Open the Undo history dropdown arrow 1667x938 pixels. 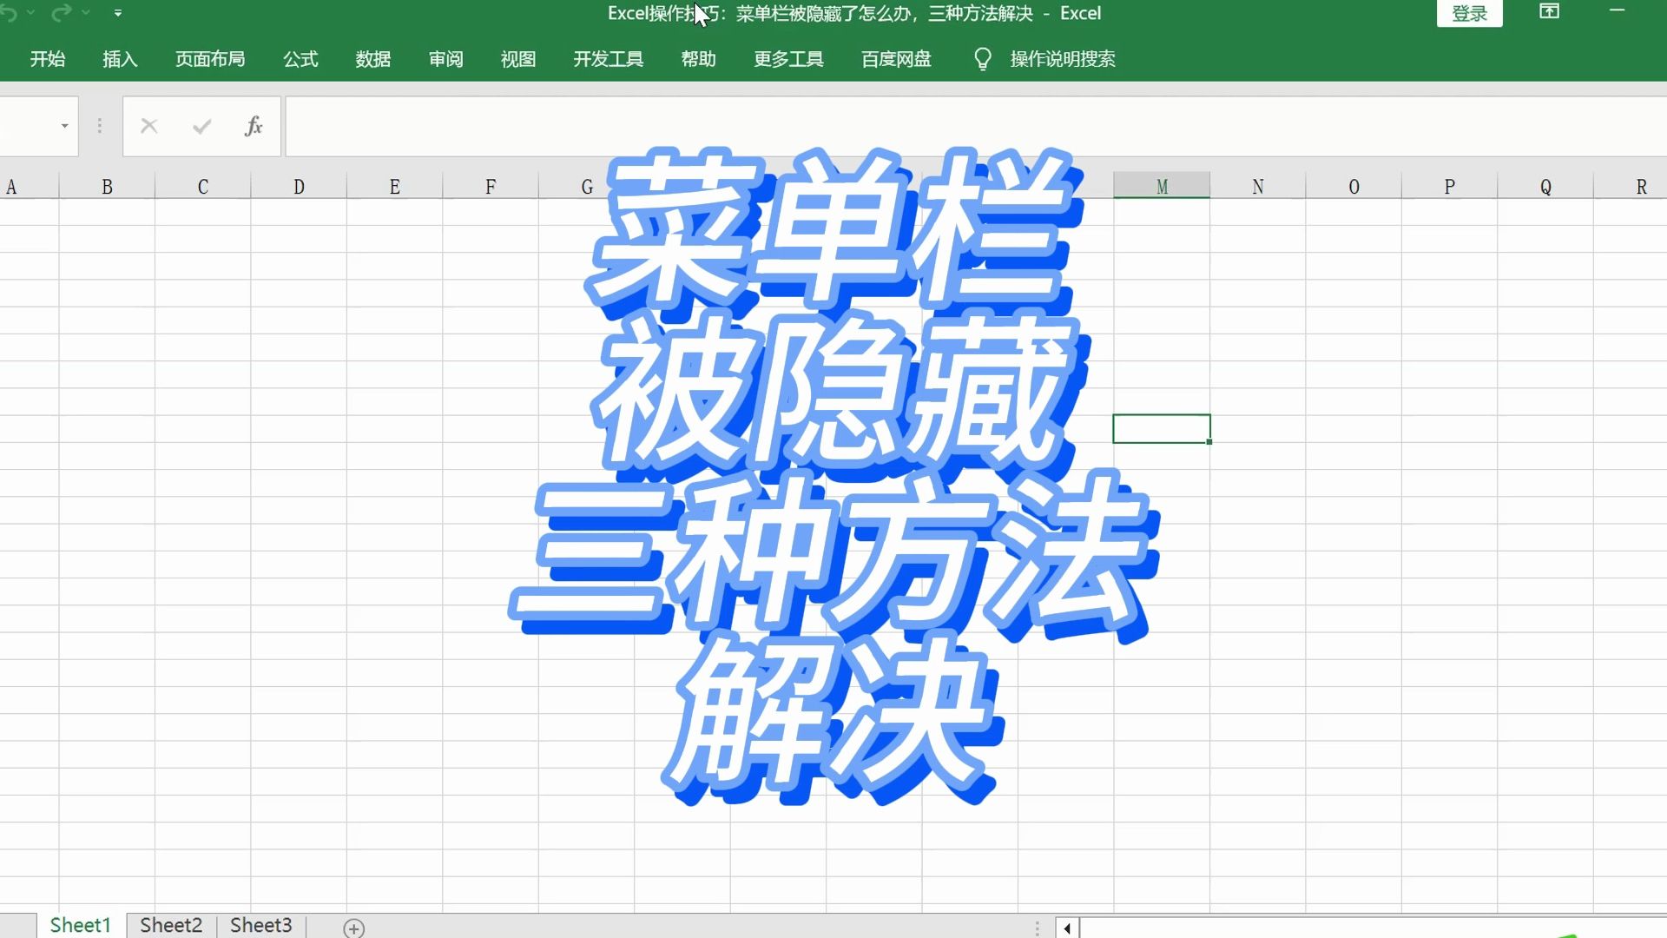pos(31,13)
